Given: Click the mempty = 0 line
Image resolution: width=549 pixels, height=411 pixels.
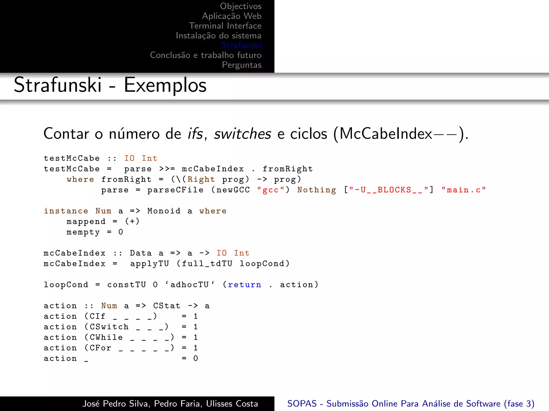Looking at the screenshot, I should point(95,232).
